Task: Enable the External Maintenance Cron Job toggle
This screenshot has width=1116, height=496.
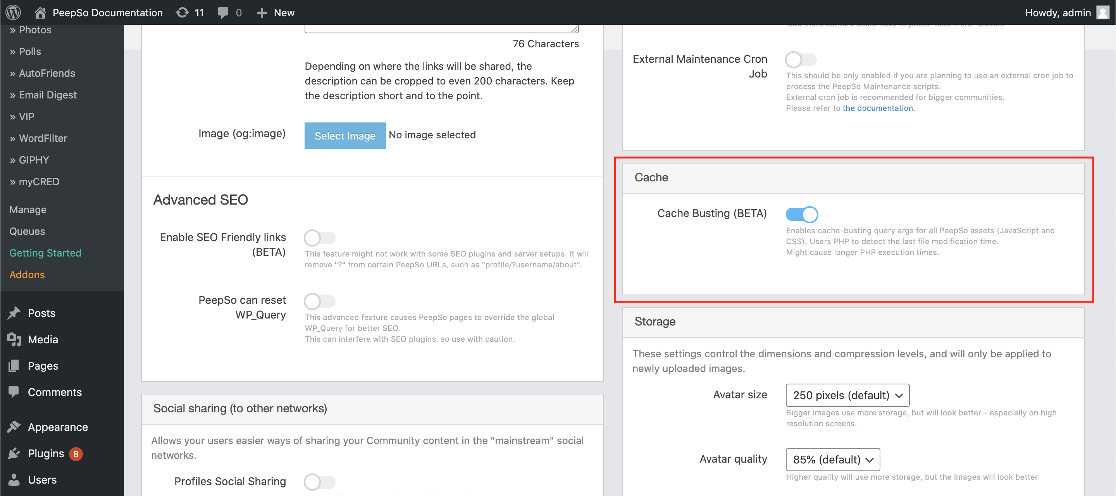Action: tap(801, 59)
